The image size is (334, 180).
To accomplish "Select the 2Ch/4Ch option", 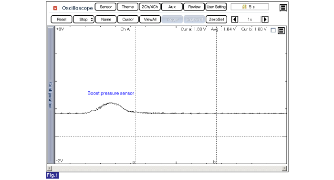I will pos(150,7).
